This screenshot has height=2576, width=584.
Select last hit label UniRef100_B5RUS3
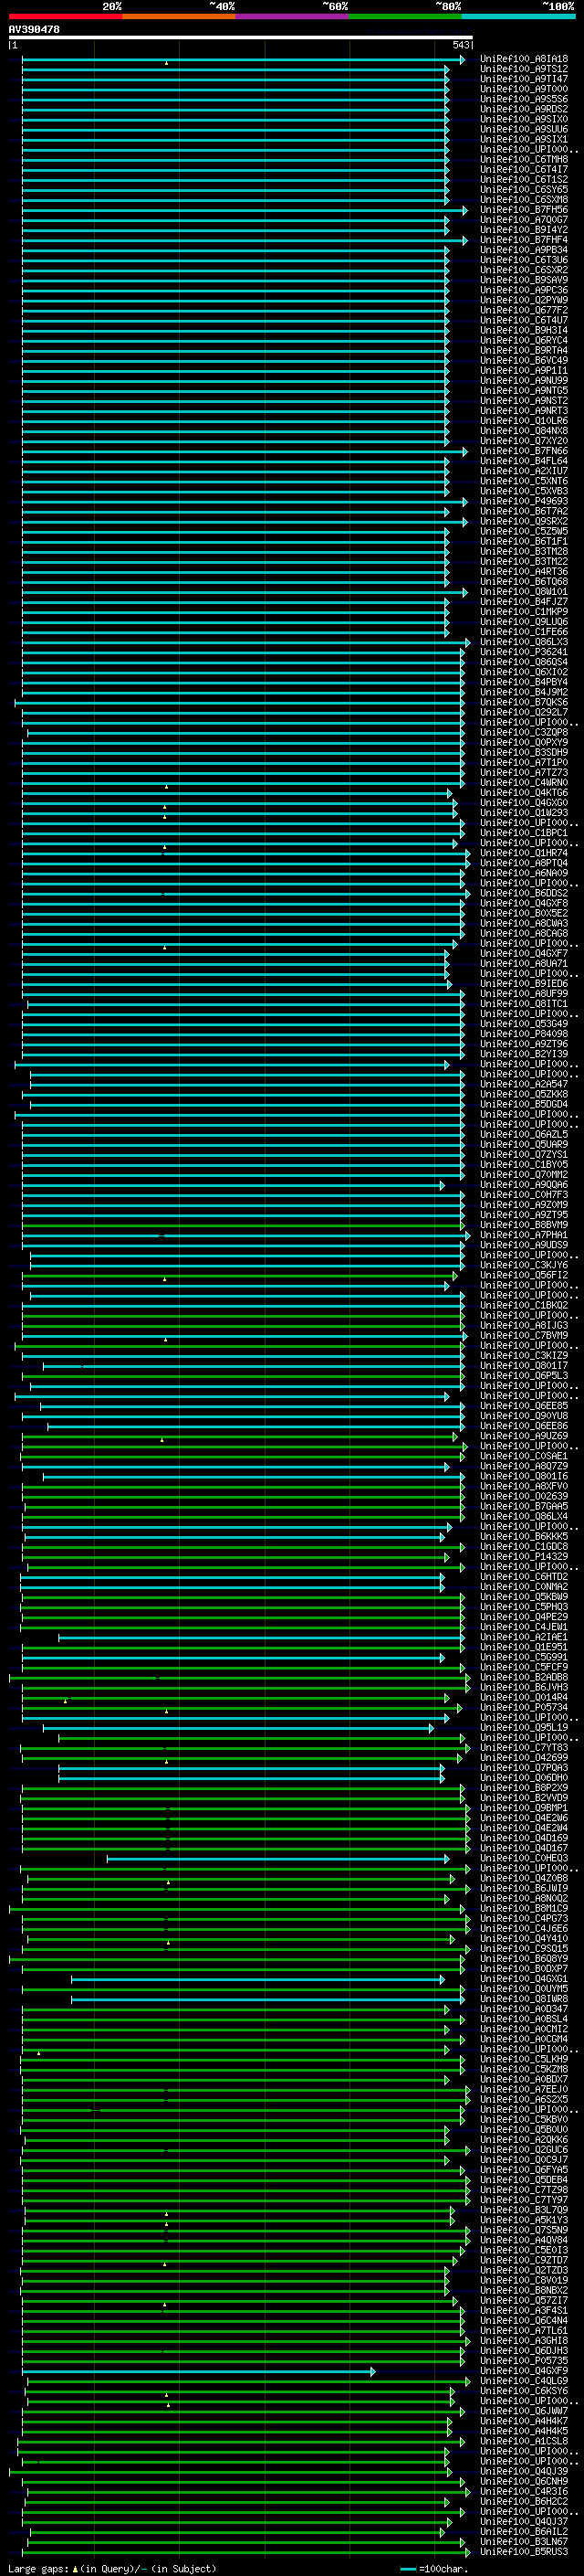[523, 2551]
